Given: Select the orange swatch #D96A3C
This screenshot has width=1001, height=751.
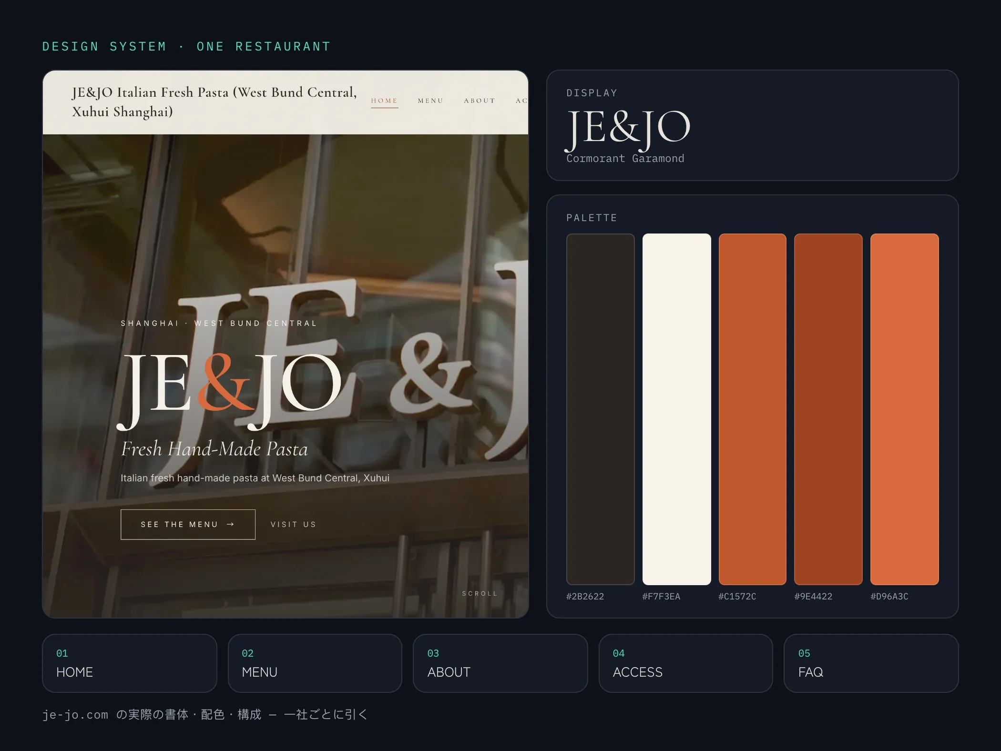Looking at the screenshot, I should click(904, 409).
